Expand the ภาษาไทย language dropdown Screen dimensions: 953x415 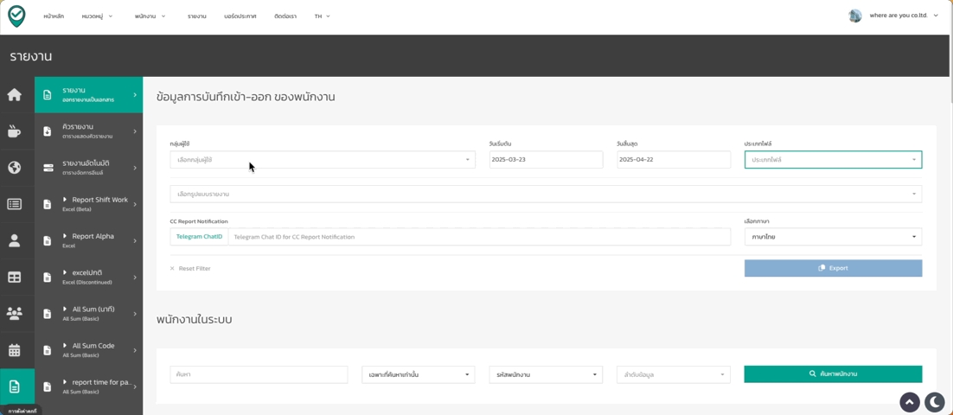coord(833,237)
